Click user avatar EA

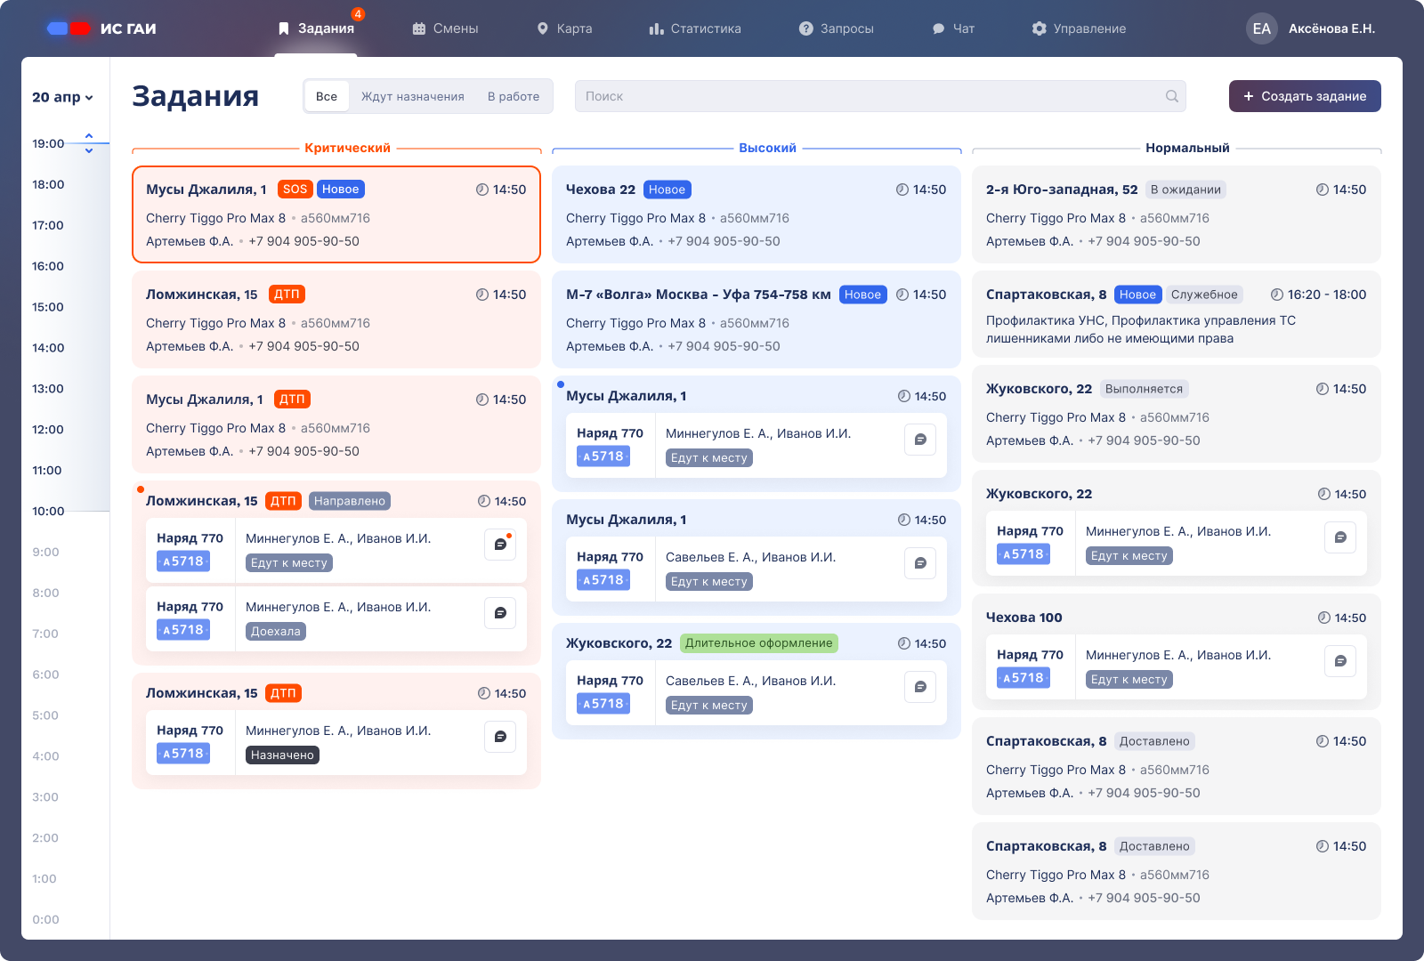pyautogui.click(x=1261, y=28)
